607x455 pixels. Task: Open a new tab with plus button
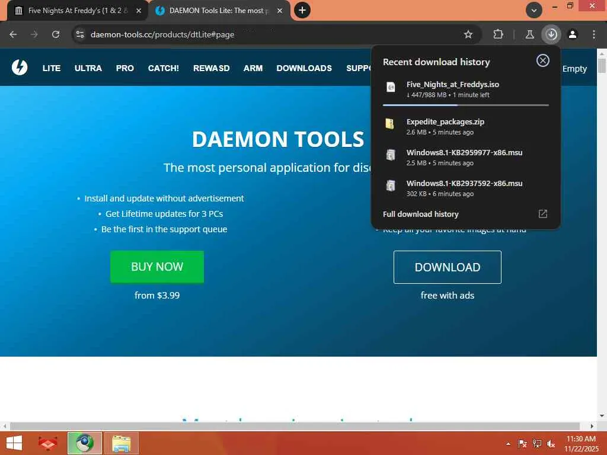pyautogui.click(x=302, y=10)
